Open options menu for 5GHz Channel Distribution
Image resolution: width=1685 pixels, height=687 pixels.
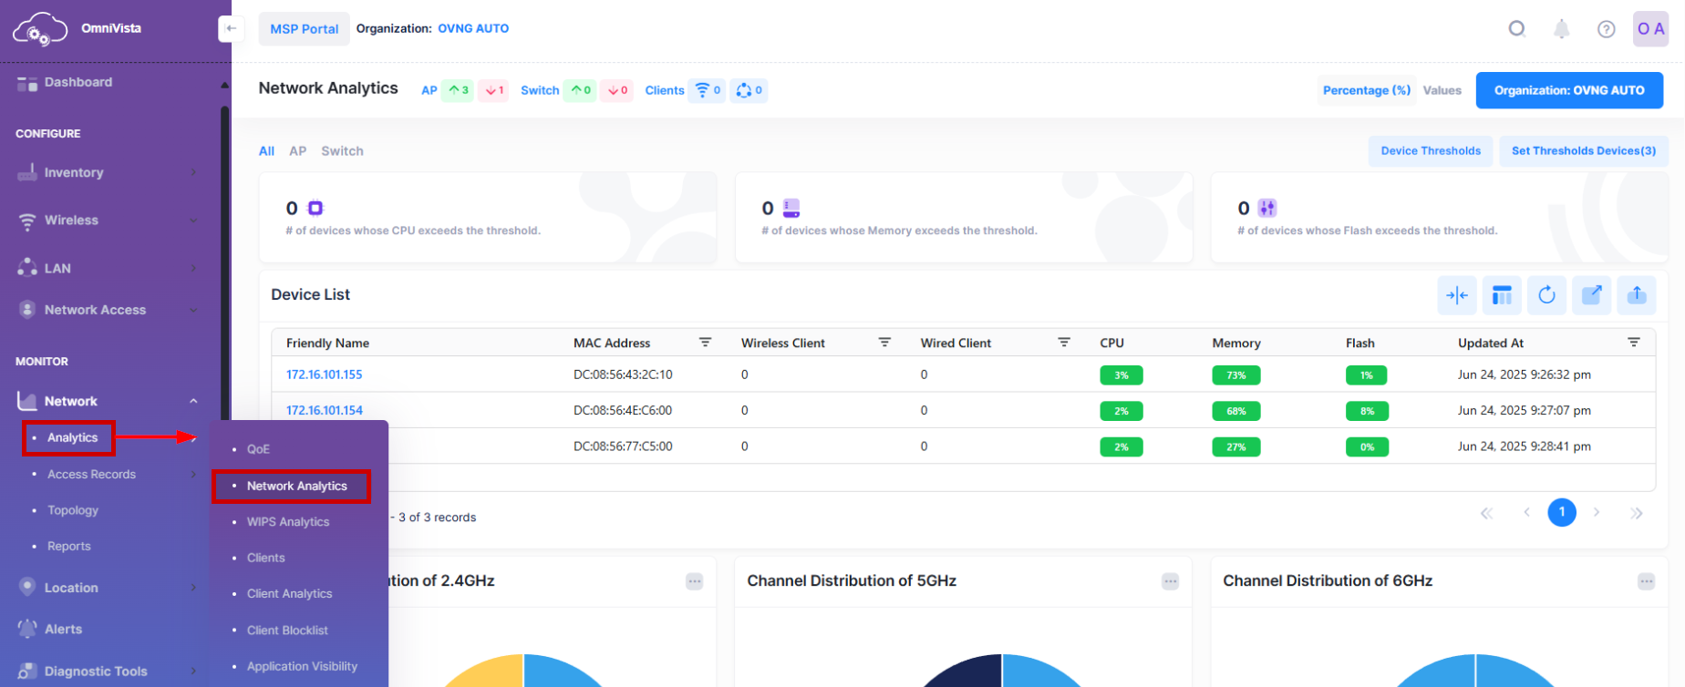point(1170,581)
